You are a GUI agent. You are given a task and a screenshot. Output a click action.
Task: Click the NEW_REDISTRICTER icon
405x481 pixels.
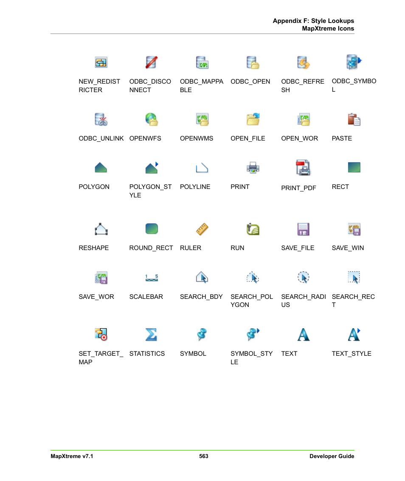[101, 62]
